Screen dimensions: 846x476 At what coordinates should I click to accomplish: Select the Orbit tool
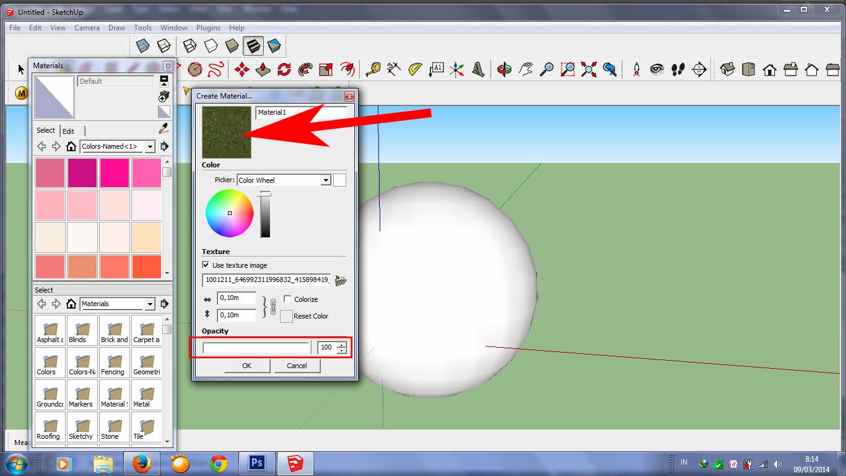coord(504,69)
